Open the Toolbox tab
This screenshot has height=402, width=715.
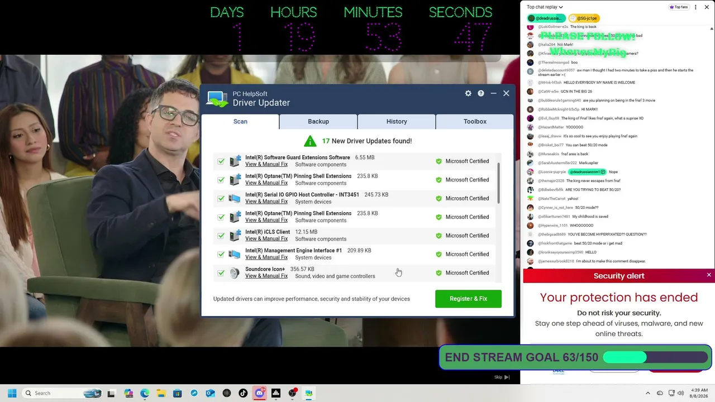(475, 121)
